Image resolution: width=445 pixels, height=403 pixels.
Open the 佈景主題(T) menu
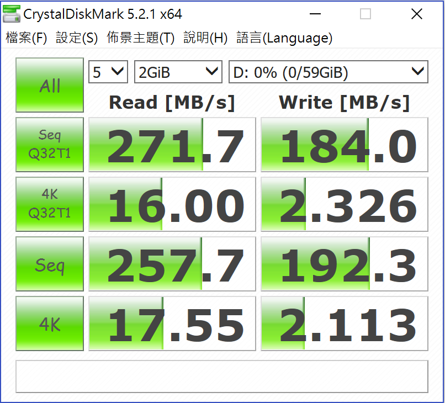(140, 38)
